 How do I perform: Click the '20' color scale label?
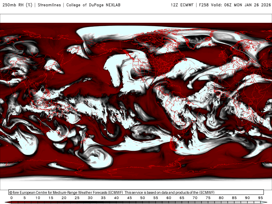point(64,198)
